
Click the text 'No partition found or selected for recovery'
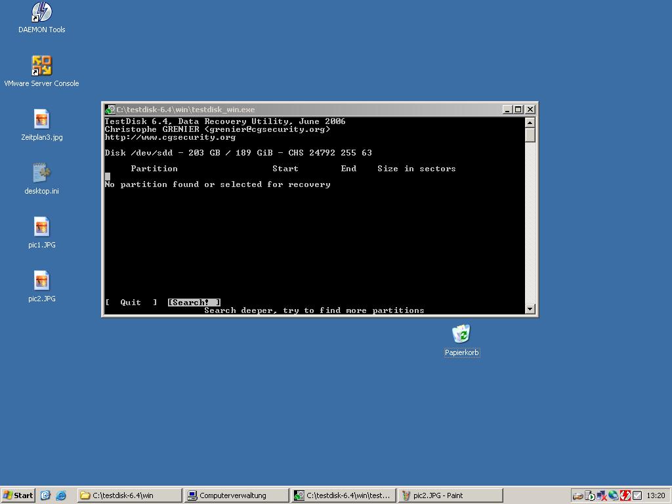[x=218, y=184]
